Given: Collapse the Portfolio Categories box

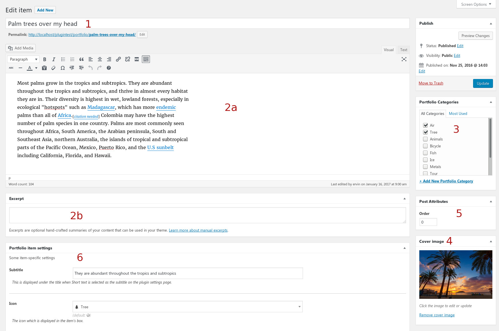Looking at the screenshot, I should [491, 102].
